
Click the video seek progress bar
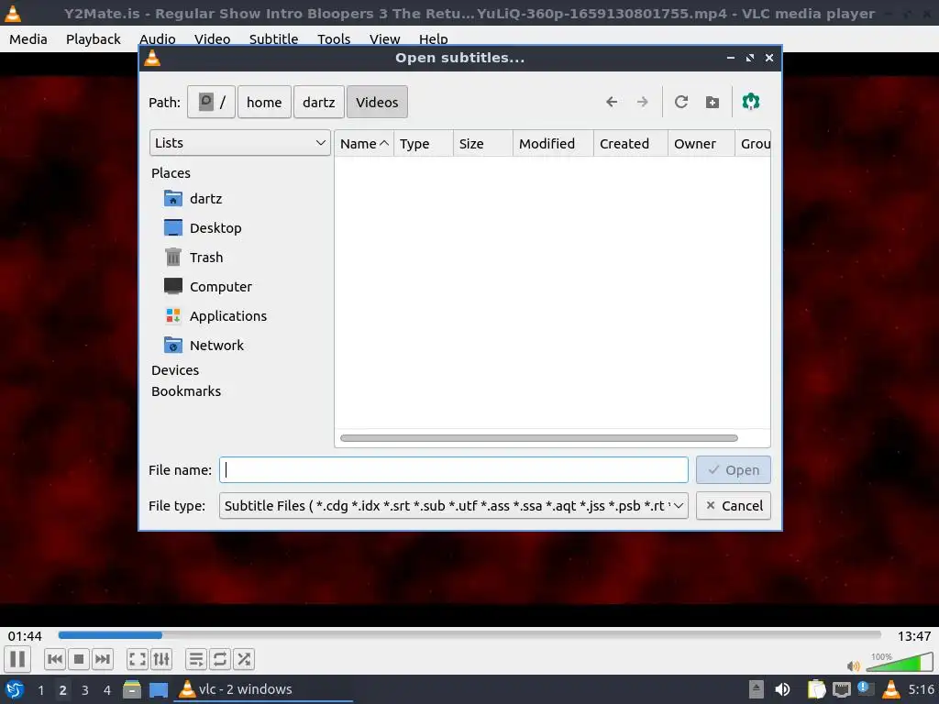[469, 635]
